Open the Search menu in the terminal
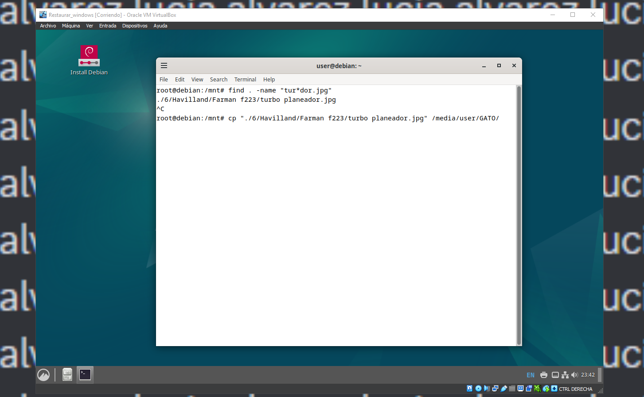 (x=219, y=80)
